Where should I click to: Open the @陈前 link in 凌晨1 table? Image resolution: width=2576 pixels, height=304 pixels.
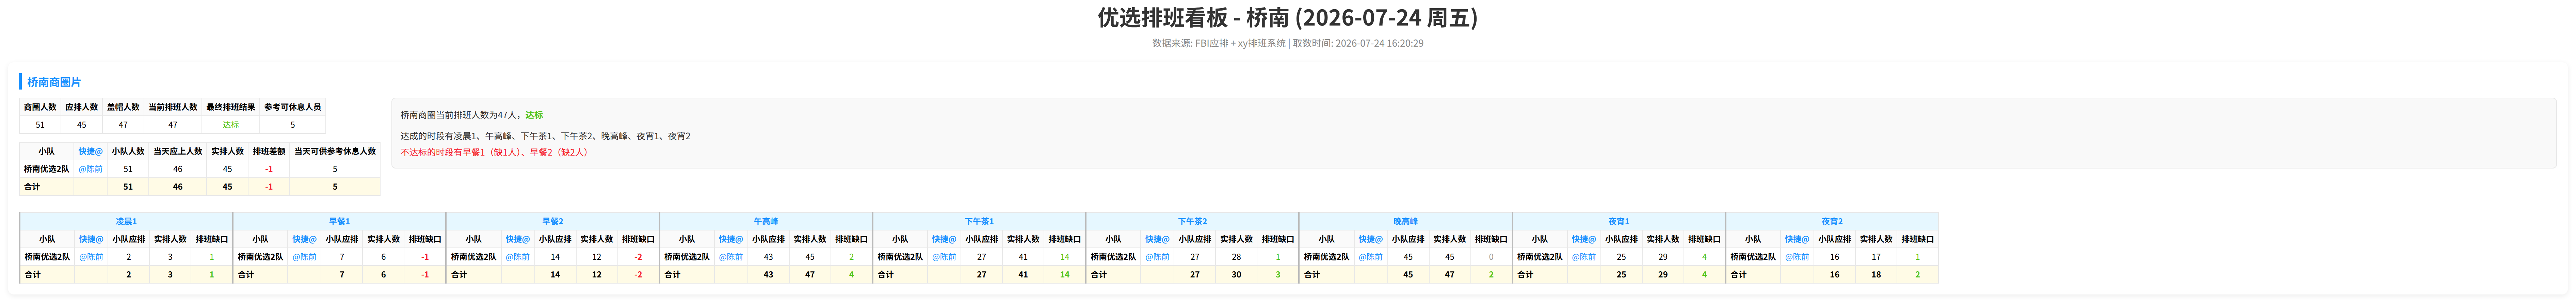pyautogui.click(x=91, y=257)
